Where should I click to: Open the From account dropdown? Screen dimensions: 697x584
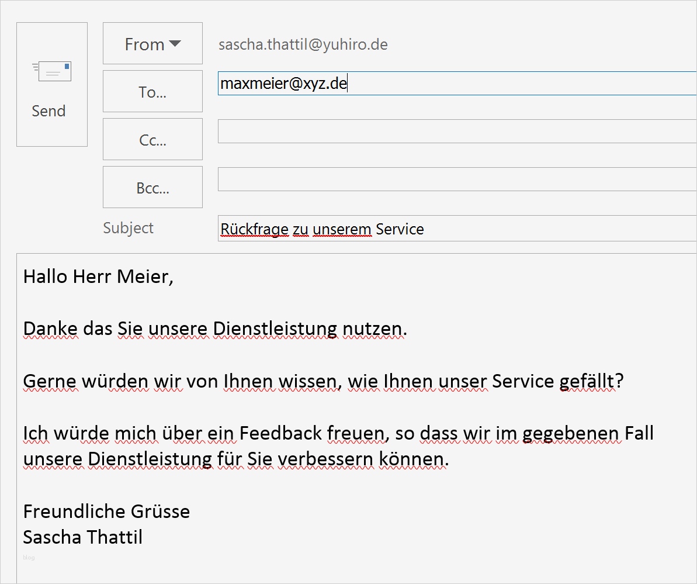pos(175,43)
